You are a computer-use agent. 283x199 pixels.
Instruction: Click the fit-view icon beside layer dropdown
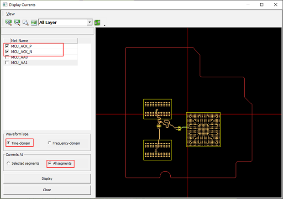(34, 22)
